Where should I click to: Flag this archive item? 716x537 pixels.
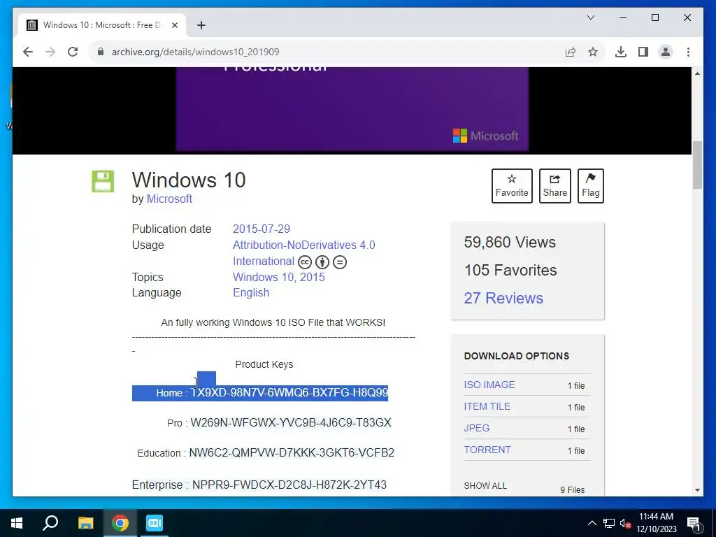tap(590, 186)
